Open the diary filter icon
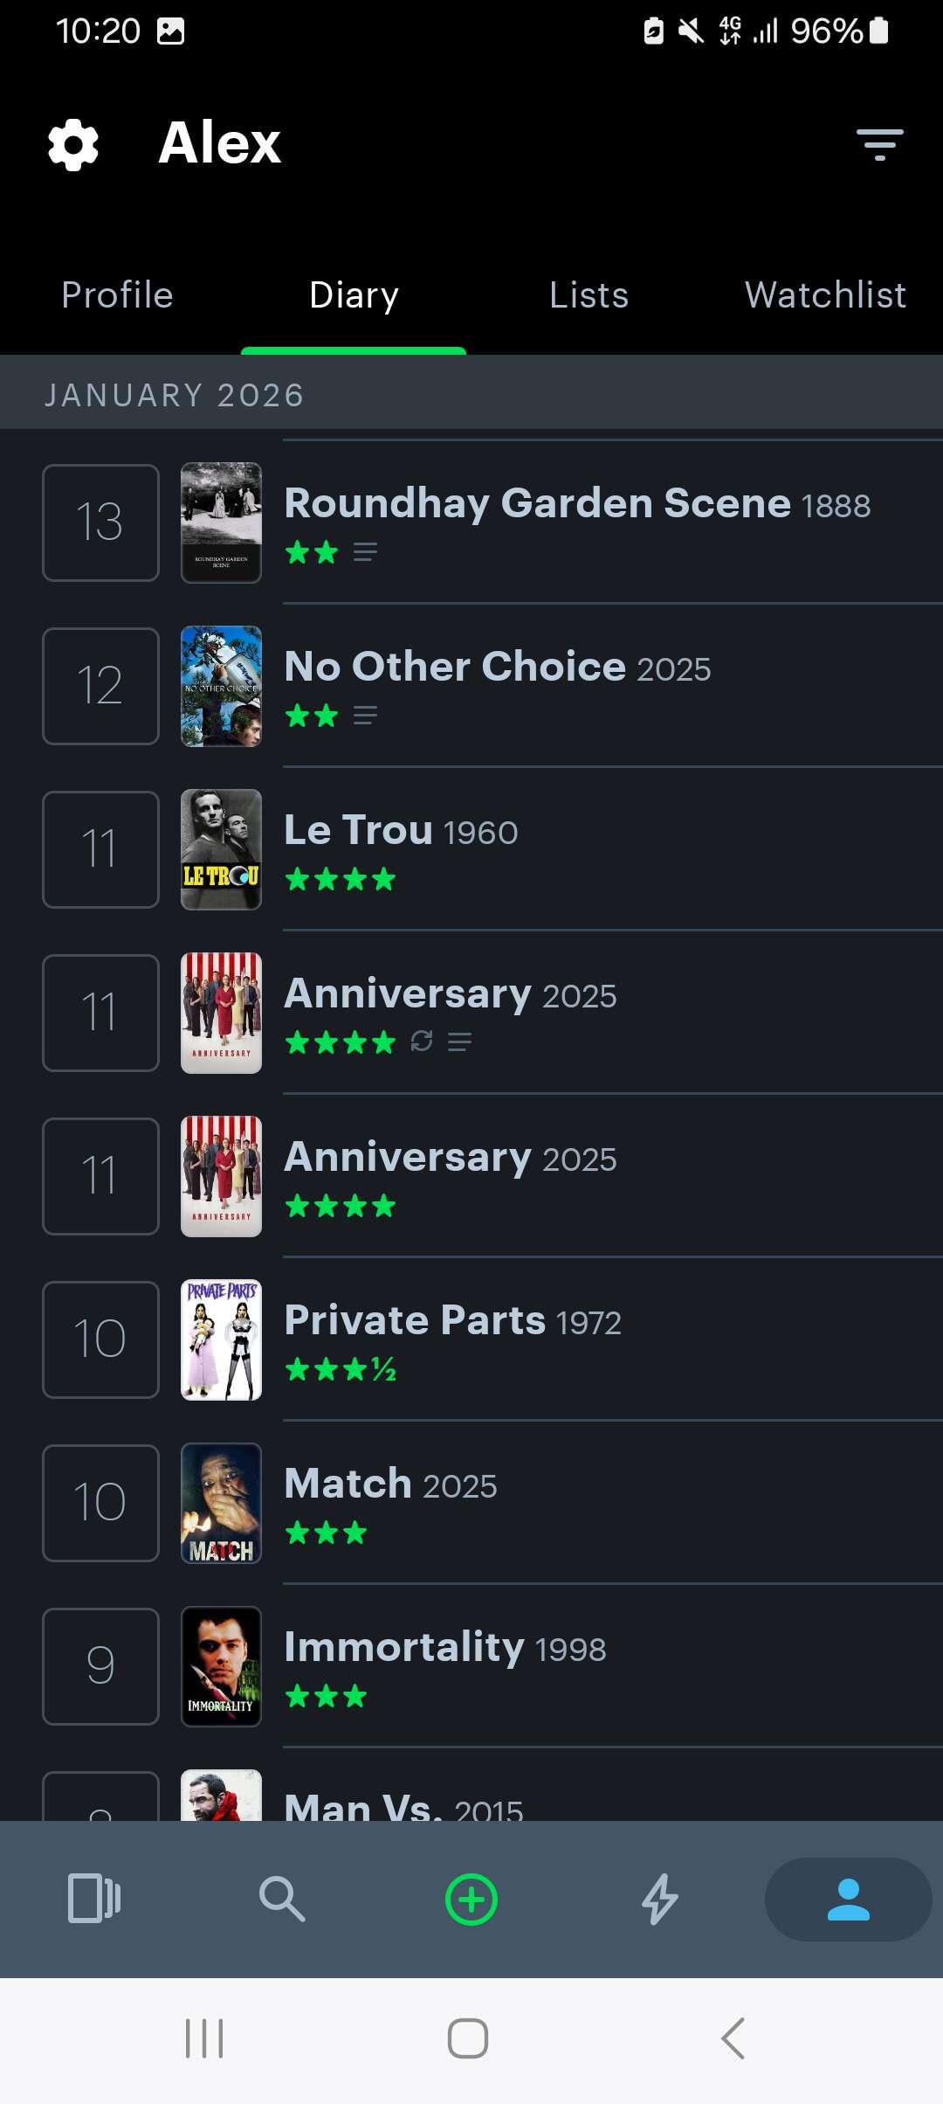The width and height of the screenshot is (943, 2104). (879, 144)
